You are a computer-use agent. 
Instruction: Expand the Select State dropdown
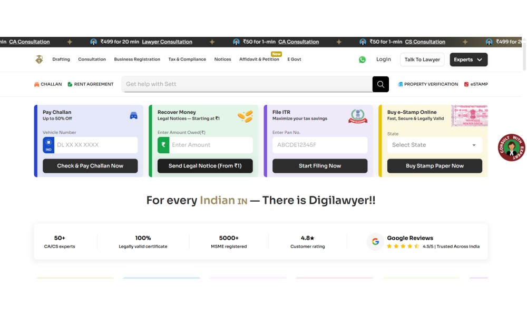435,145
